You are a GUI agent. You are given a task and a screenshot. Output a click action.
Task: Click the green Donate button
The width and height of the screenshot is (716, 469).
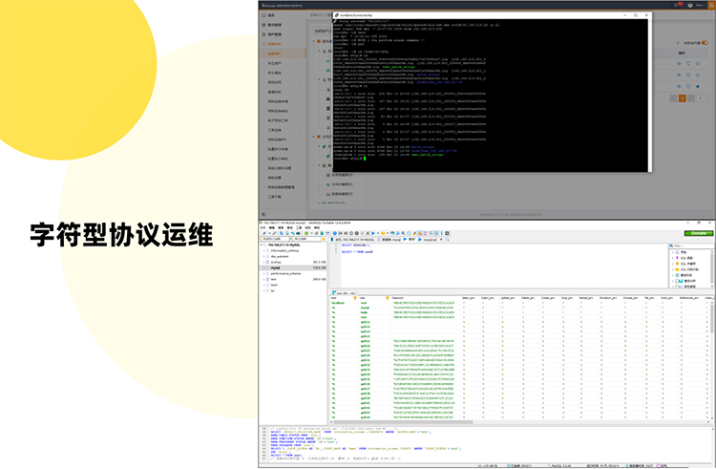click(698, 233)
